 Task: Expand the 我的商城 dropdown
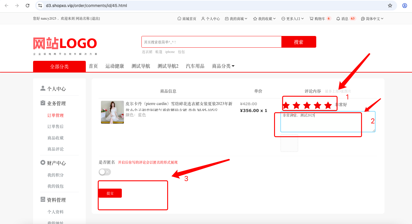[x=236, y=18]
